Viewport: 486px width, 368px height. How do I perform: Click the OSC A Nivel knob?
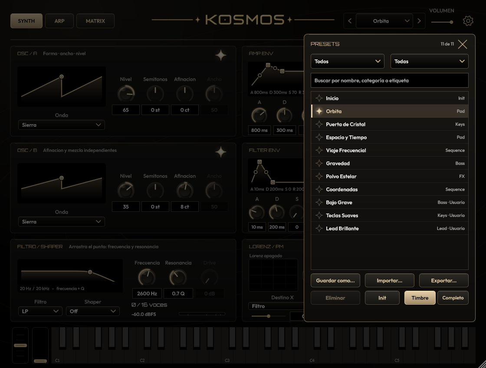tap(126, 94)
